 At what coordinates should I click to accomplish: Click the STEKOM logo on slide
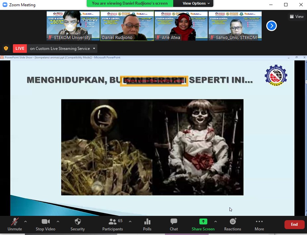[x=276, y=75]
